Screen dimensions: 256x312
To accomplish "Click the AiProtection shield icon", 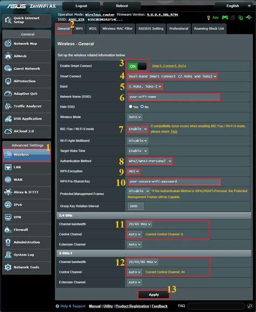I will [x=8, y=81].
